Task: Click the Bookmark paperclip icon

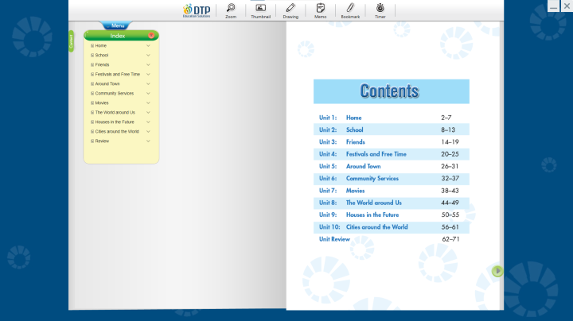Action: [350, 10]
